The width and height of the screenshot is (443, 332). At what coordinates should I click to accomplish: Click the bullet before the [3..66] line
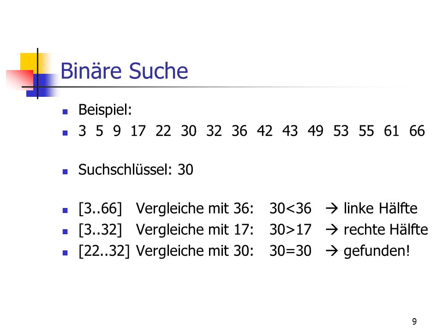point(65,210)
